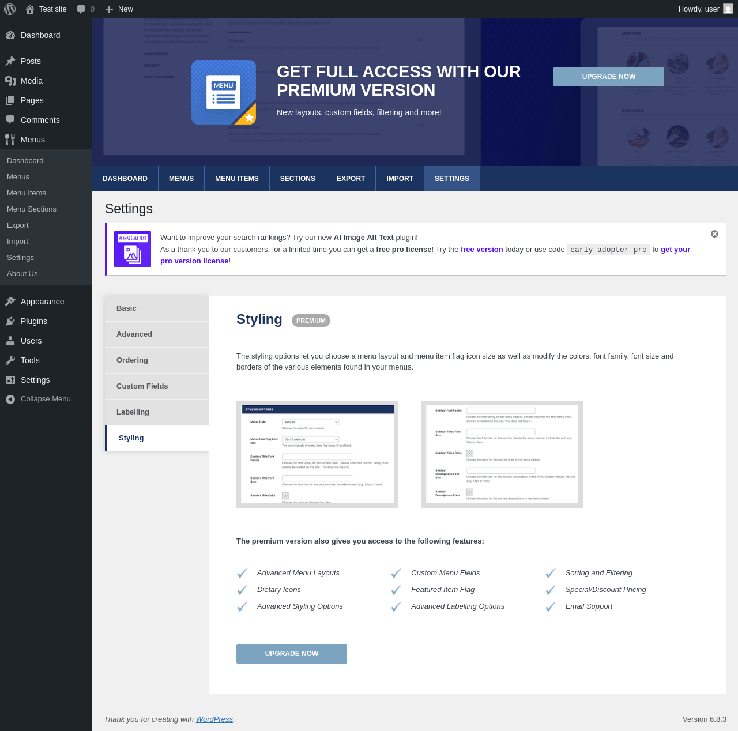
Task: Click the early_adopter_pro coupon code
Action: click(608, 250)
